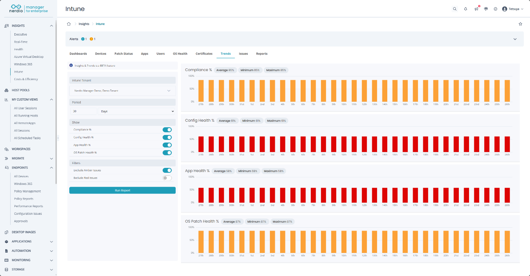Collapse the Insights sidebar section chevron
The image size is (530, 276).
(x=51, y=26)
